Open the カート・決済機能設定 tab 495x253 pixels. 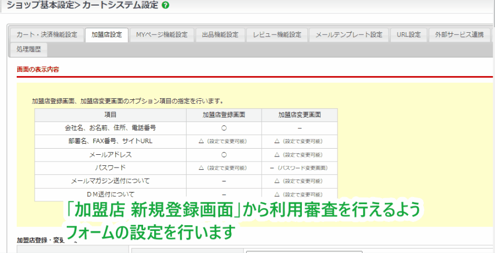(47, 34)
